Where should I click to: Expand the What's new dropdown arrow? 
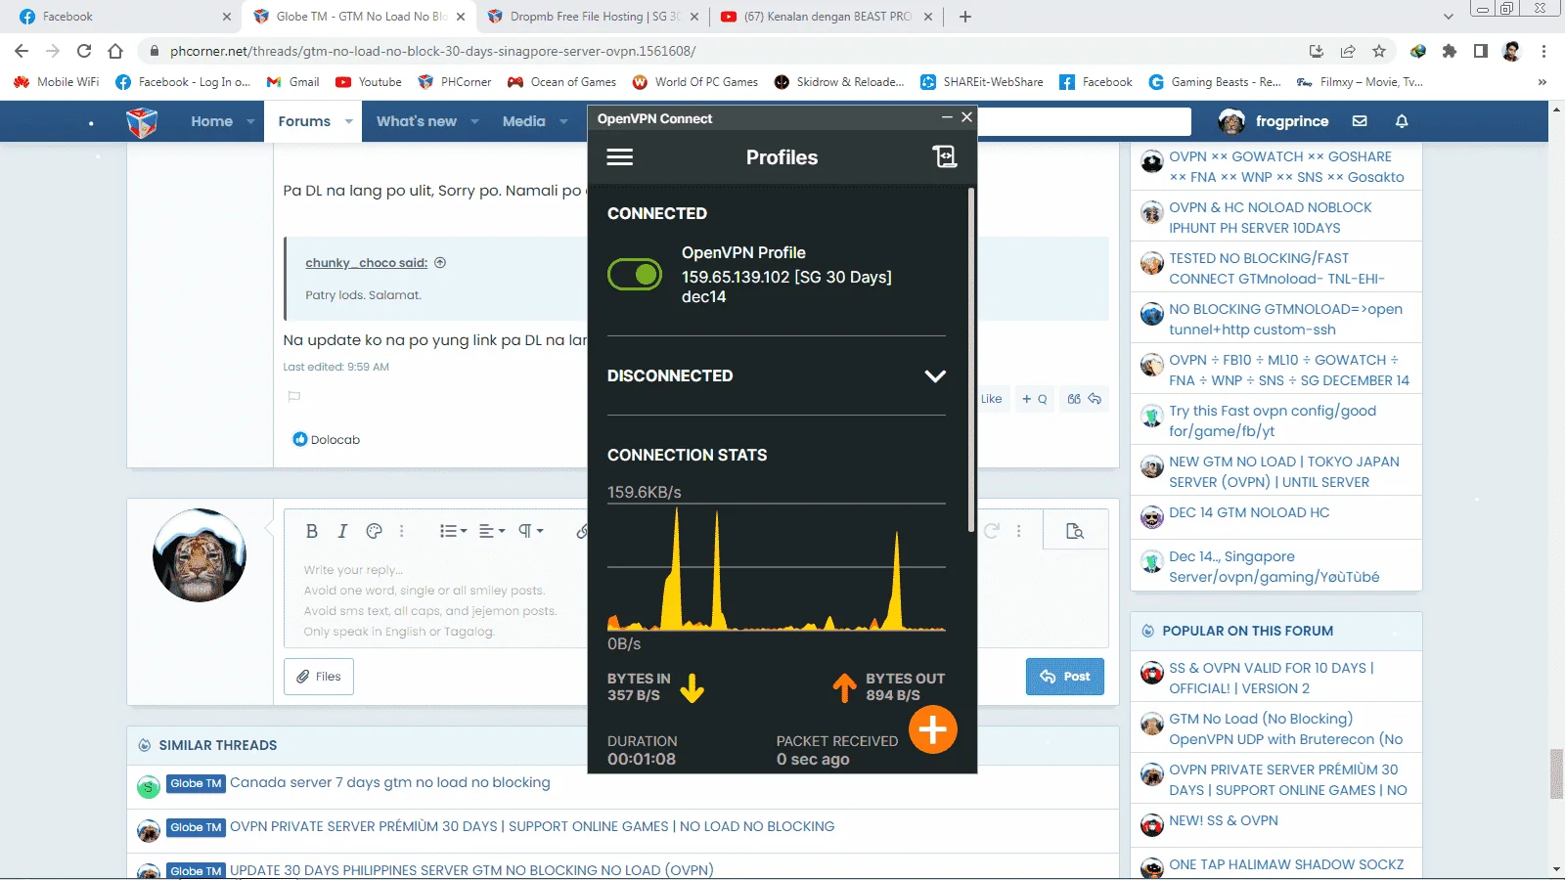[474, 122]
